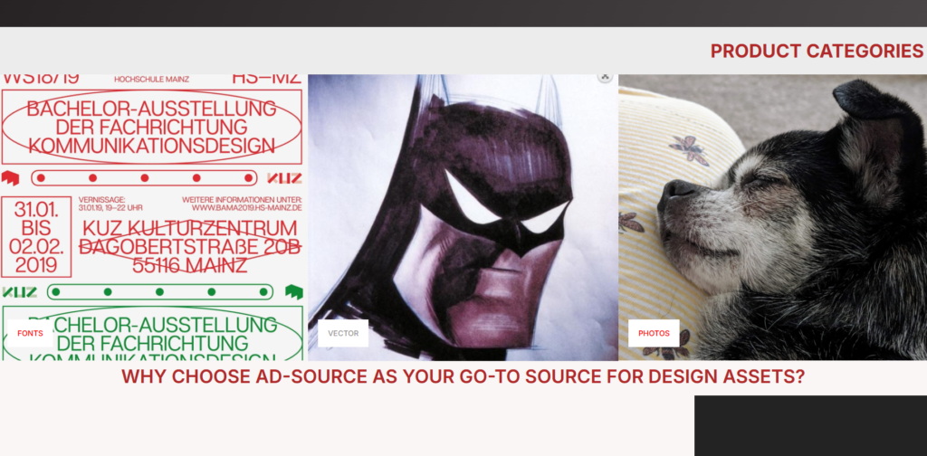Click the red KUZ logo on poster
Image resolution: width=927 pixels, height=456 pixels.
[284, 178]
